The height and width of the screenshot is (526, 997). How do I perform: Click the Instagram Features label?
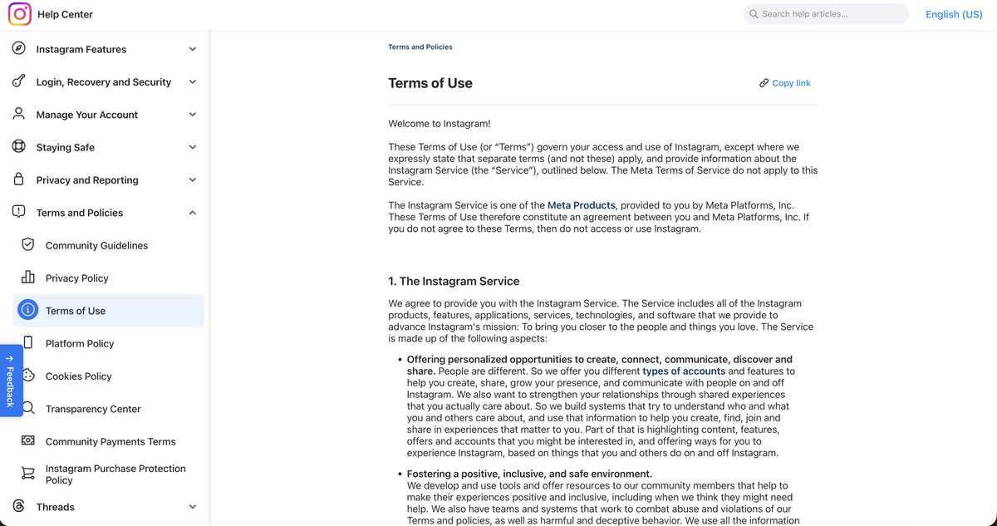[81, 49]
